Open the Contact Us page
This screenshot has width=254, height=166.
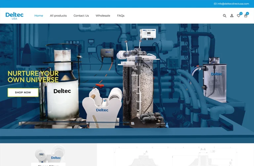(81, 16)
